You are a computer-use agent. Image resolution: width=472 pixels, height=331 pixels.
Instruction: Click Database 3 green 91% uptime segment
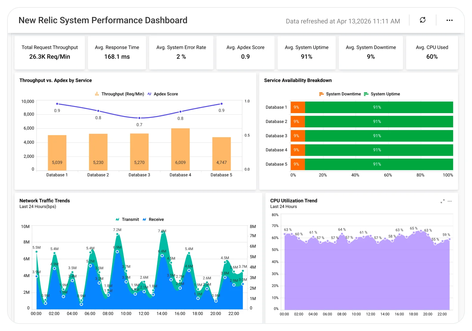(379, 136)
